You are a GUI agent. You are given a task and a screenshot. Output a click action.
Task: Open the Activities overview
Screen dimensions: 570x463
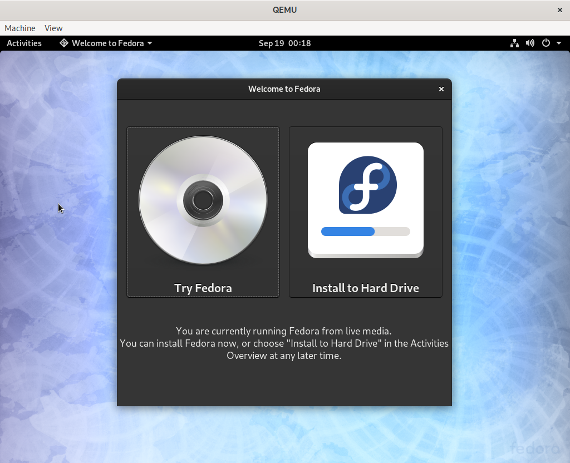pyautogui.click(x=24, y=43)
